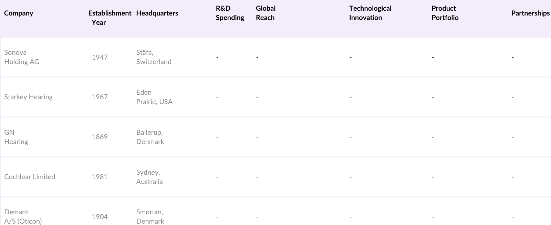
Task: Select the GN Hearing row name
Action: pos(16,137)
